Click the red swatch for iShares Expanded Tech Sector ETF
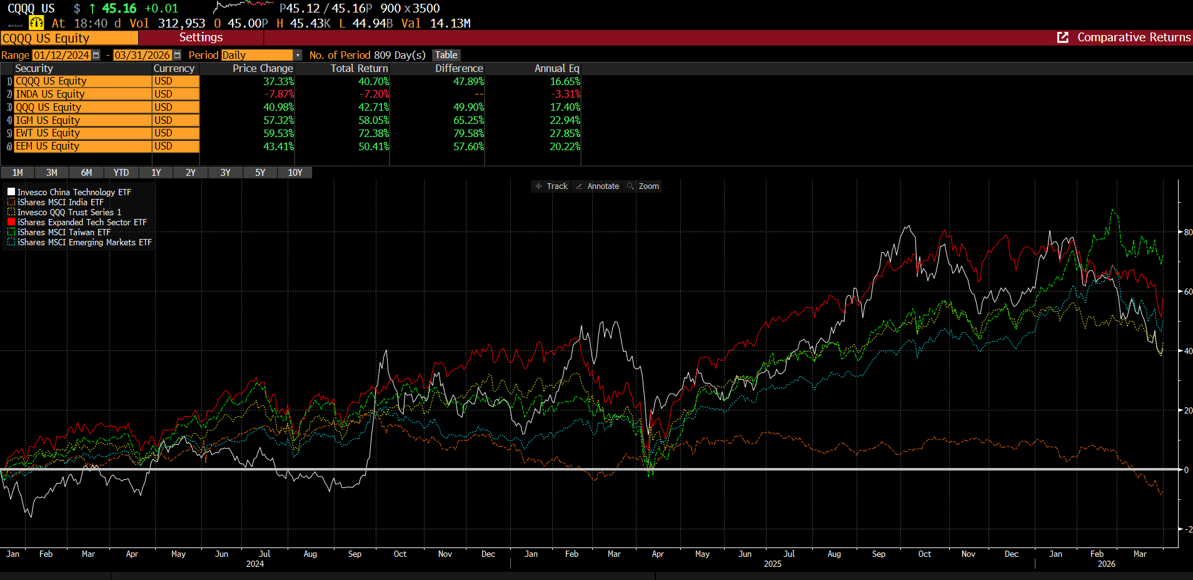The height and width of the screenshot is (580, 1193). (x=10, y=222)
